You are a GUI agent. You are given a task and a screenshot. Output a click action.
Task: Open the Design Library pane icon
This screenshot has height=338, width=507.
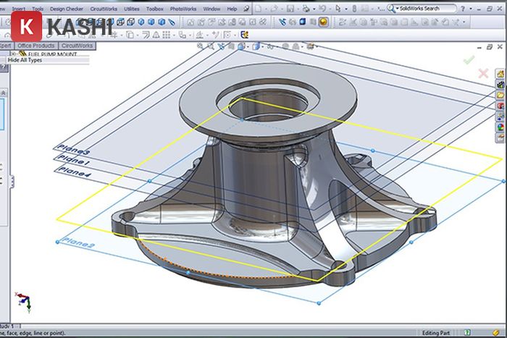tap(500, 85)
